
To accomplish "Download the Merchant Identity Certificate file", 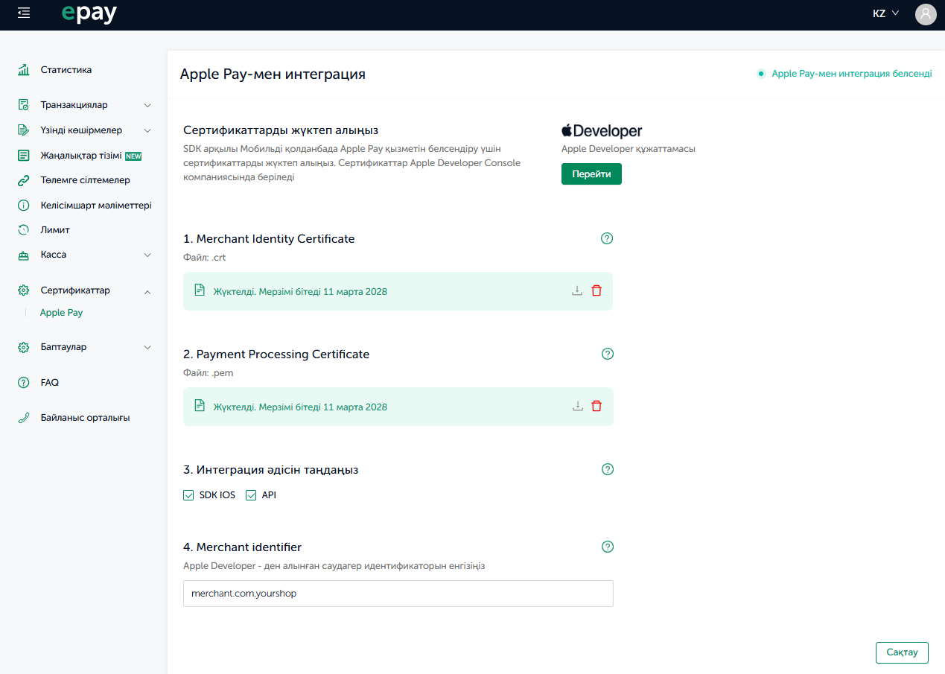I will click(577, 291).
